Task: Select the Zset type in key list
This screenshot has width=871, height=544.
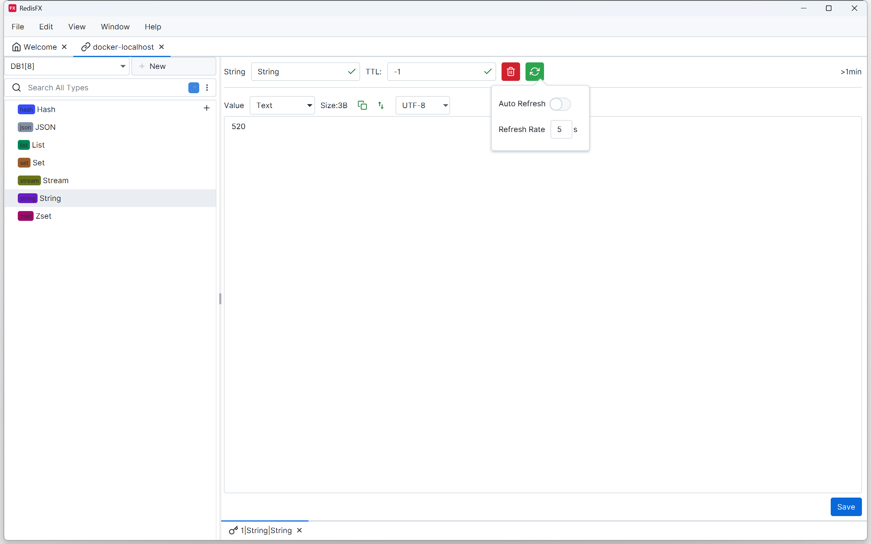Action: pyautogui.click(x=44, y=216)
